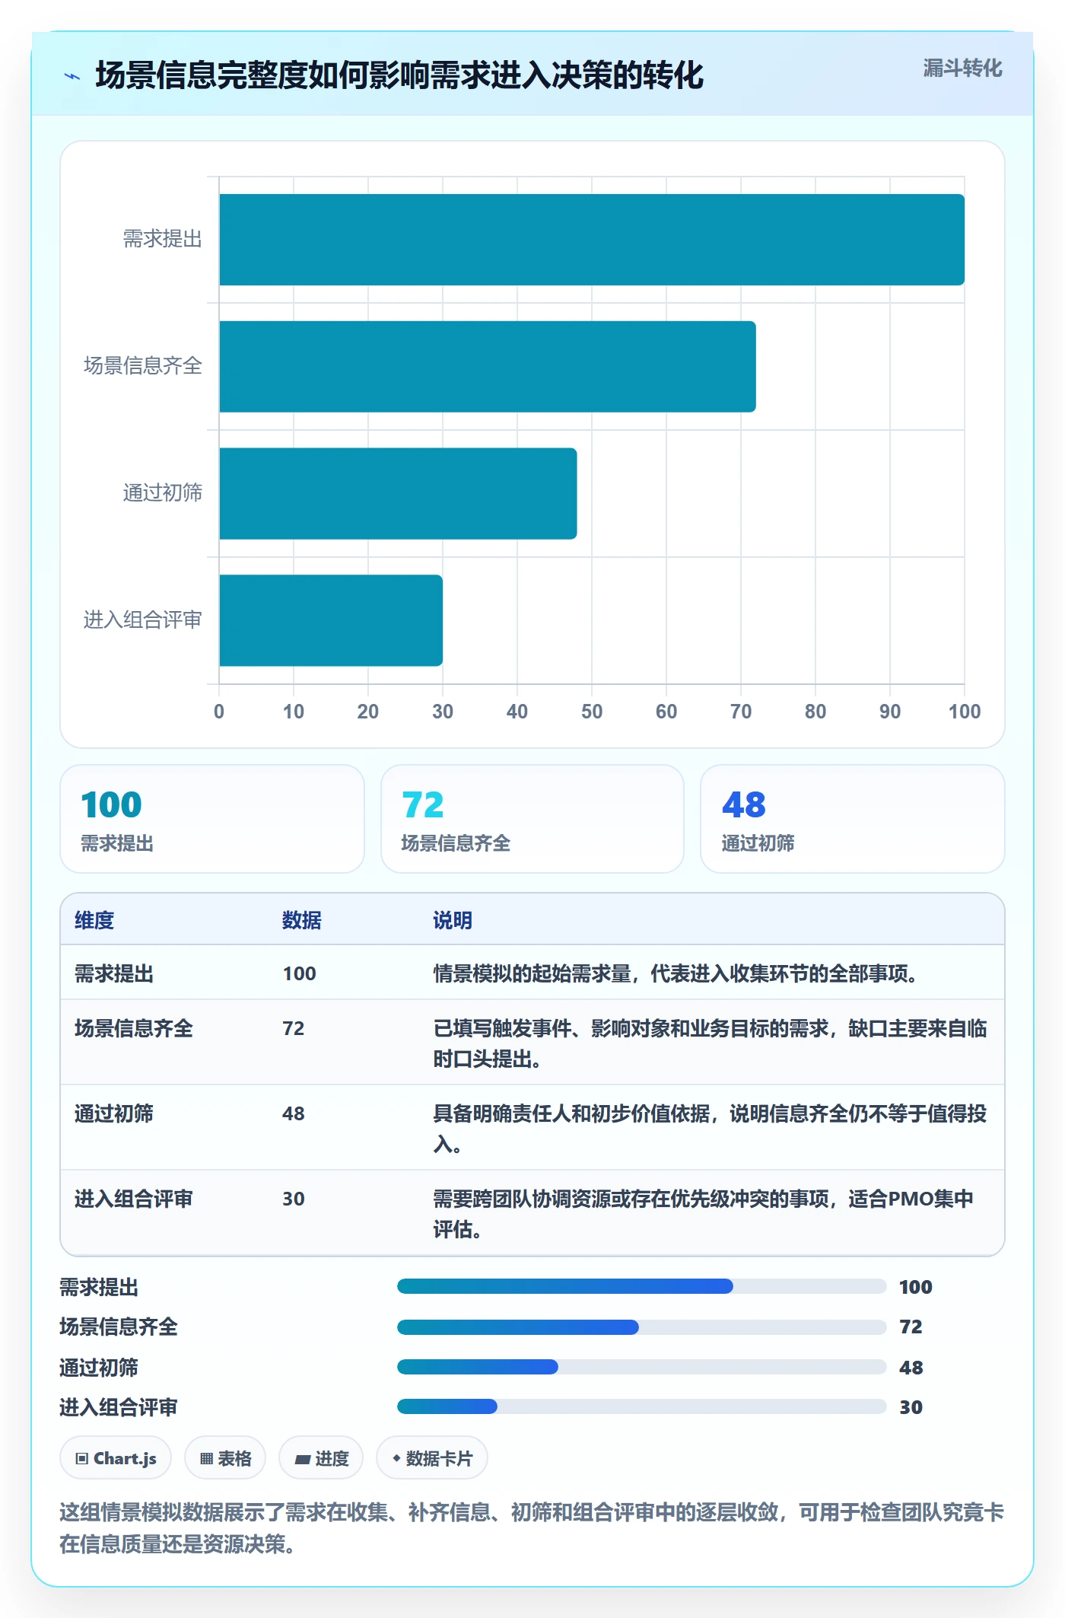Click the 场景信息齐全 table row label

134,1028
